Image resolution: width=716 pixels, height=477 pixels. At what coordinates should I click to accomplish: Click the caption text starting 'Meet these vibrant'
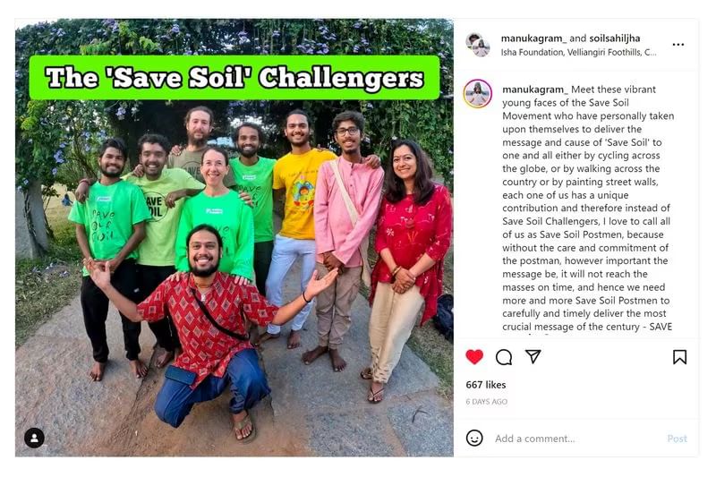tap(588, 208)
